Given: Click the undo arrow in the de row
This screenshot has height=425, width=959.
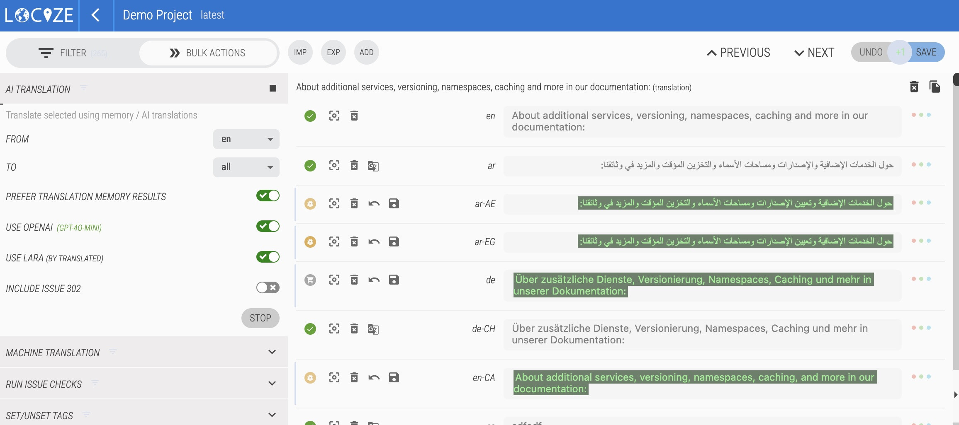Looking at the screenshot, I should [x=374, y=280].
